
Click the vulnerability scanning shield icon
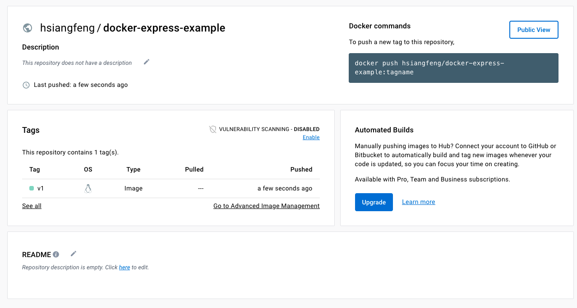pyautogui.click(x=213, y=129)
